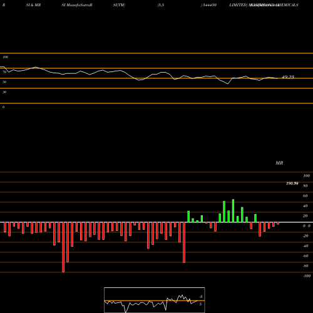
Task: Click the 'SI & MR' header text
Action: (x=33, y=5)
